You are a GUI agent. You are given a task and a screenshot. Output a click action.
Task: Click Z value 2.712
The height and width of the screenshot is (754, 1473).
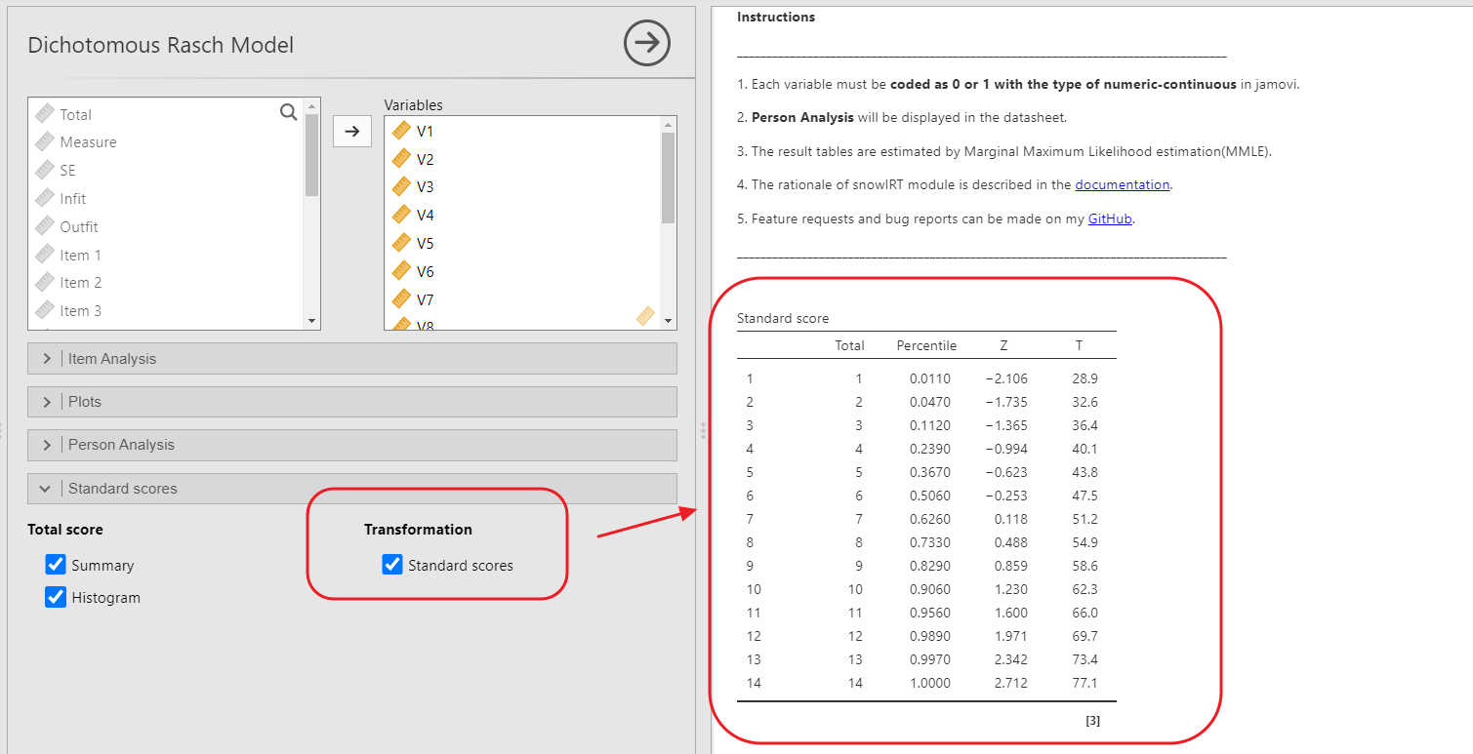(1011, 683)
